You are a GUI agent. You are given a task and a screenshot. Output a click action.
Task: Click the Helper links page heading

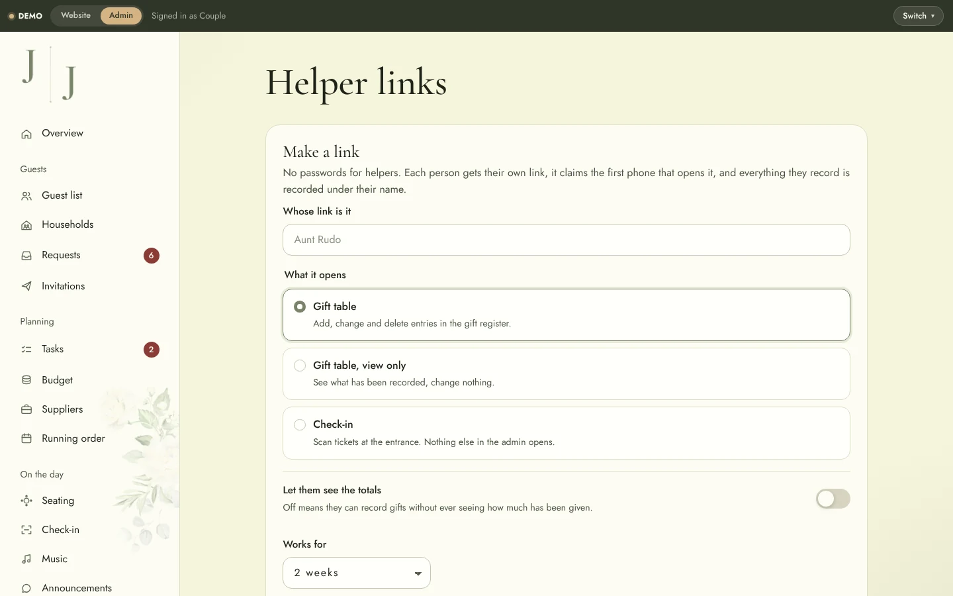(356, 83)
